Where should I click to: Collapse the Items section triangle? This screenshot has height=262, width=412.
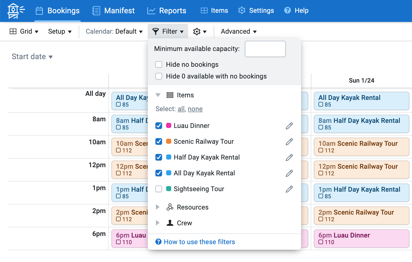click(158, 95)
